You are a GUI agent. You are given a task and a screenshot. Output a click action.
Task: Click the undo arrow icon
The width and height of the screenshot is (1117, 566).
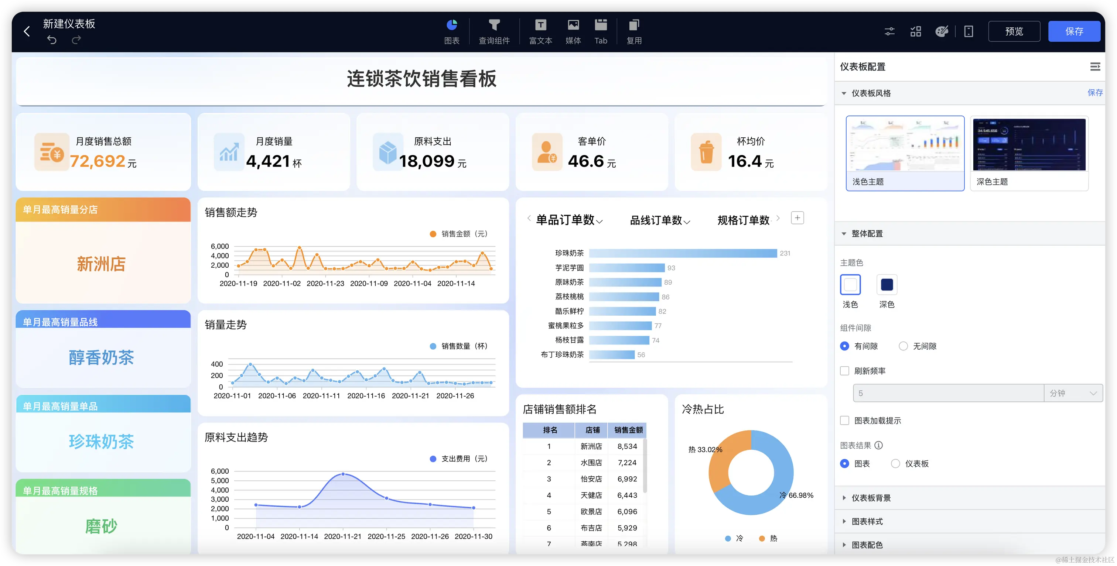point(52,40)
